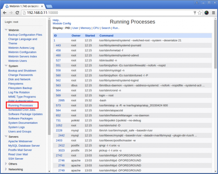Image resolution: width=218 pixels, height=174 pixels.
Task: Open MIME Type Programs
Action: tap(22, 97)
